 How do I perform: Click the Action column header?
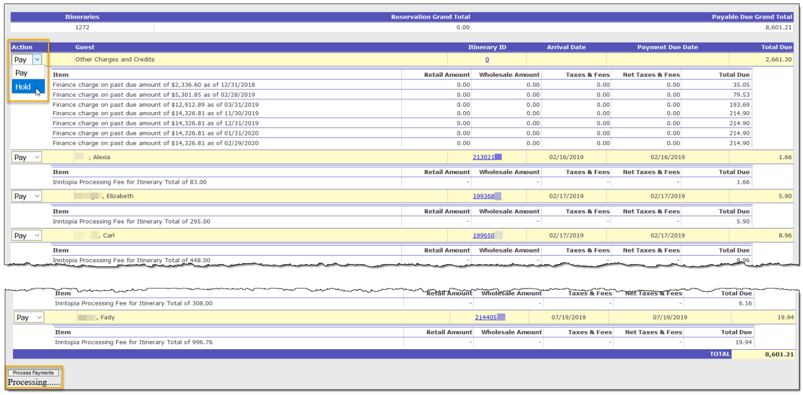[22, 47]
